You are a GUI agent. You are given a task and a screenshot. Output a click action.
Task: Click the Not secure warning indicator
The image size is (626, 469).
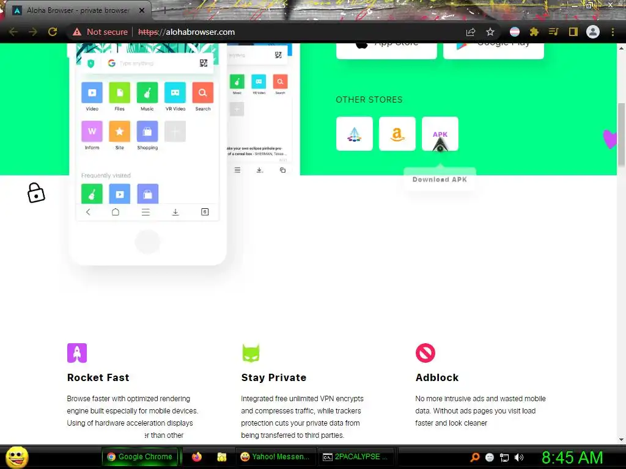[x=100, y=32]
